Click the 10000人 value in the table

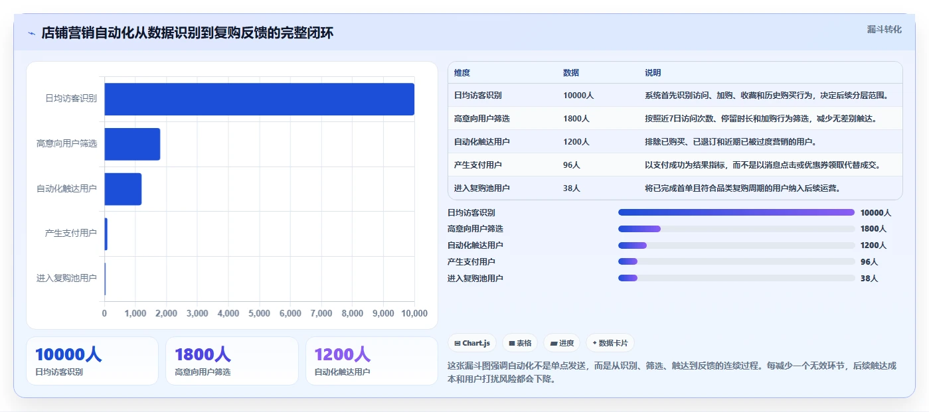tap(578, 96)
